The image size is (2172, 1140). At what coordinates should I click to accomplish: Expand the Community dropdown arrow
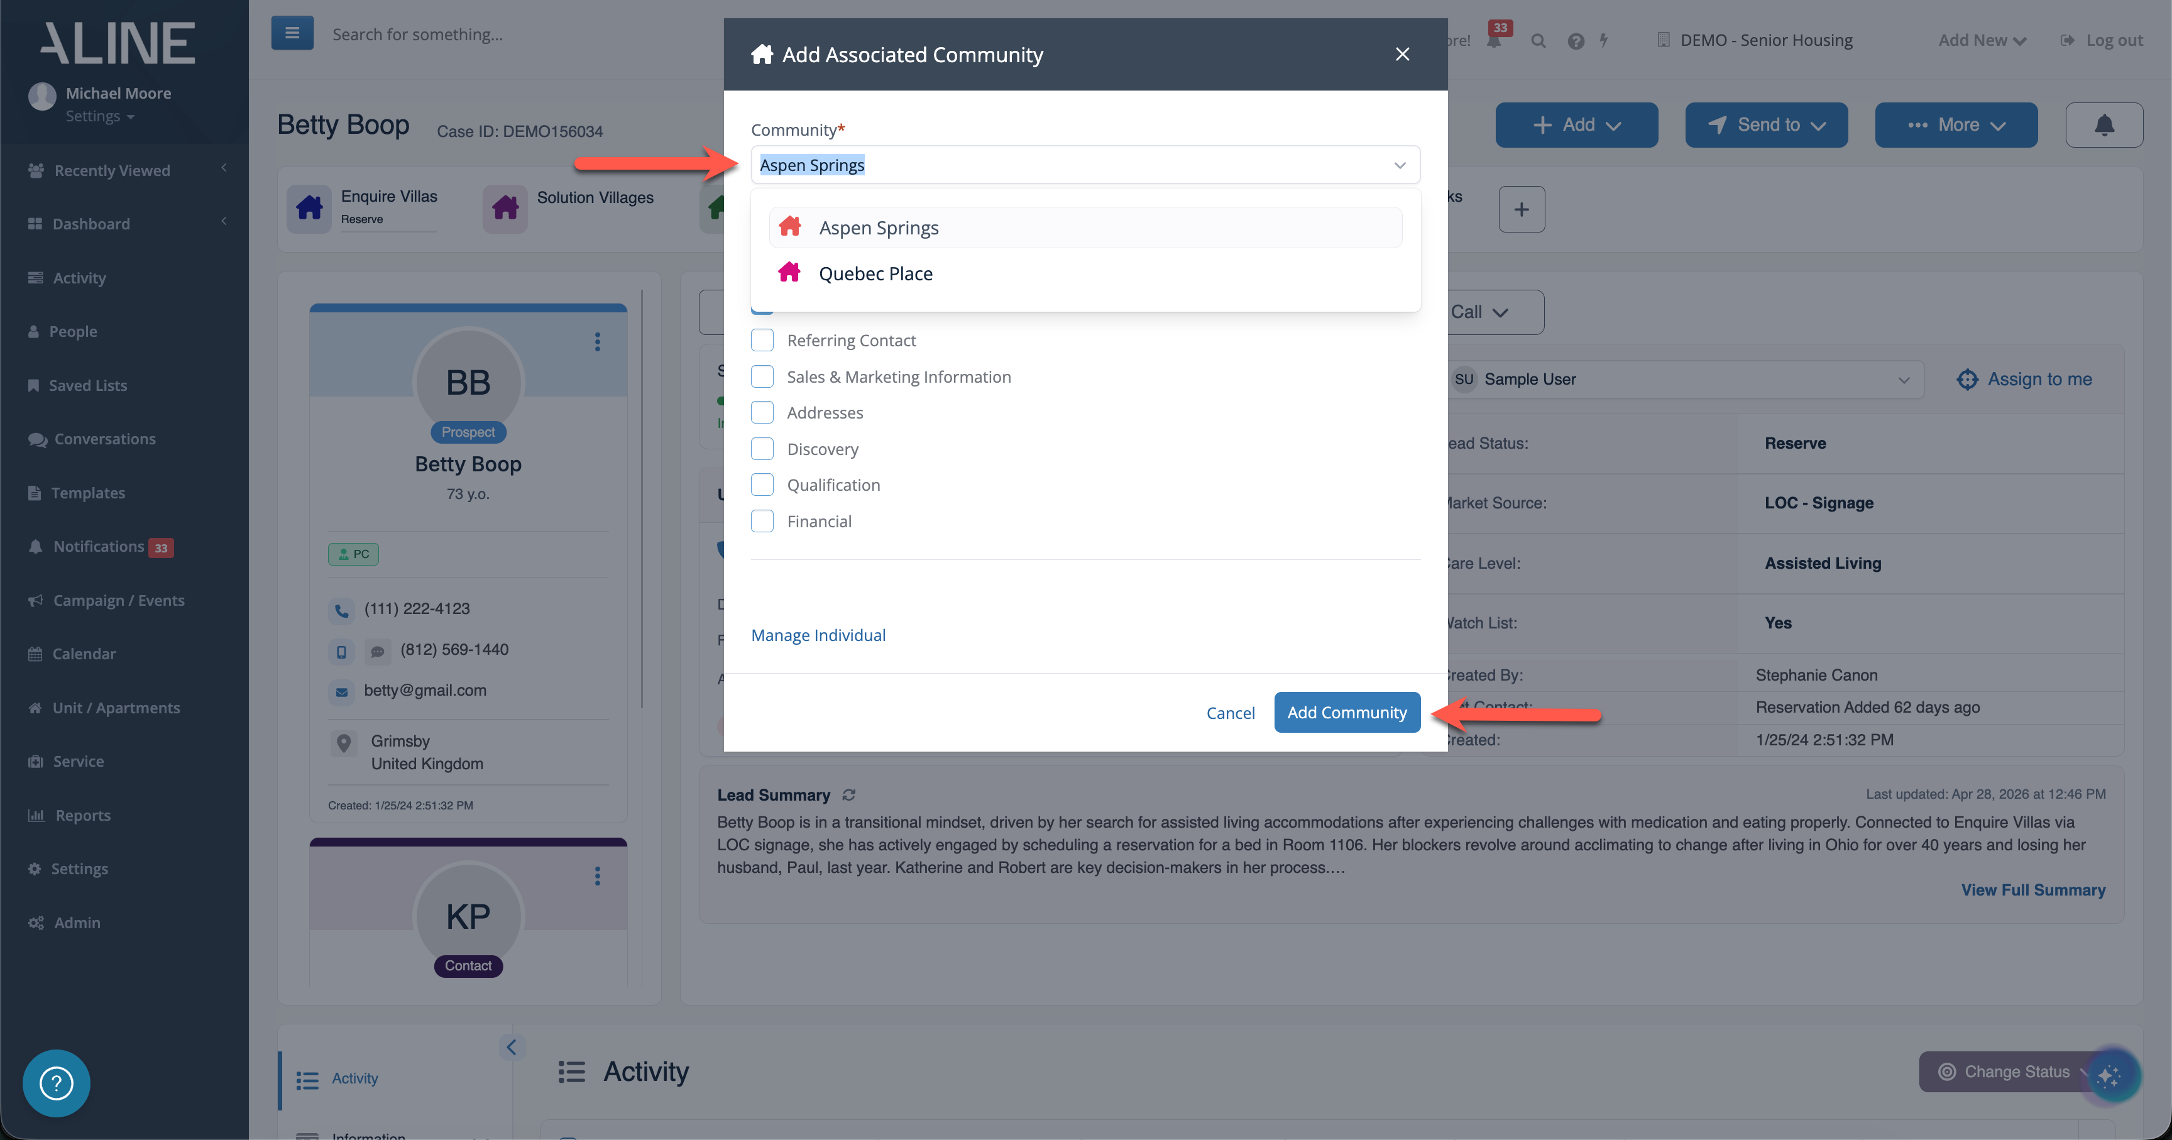pos(1400,165)
